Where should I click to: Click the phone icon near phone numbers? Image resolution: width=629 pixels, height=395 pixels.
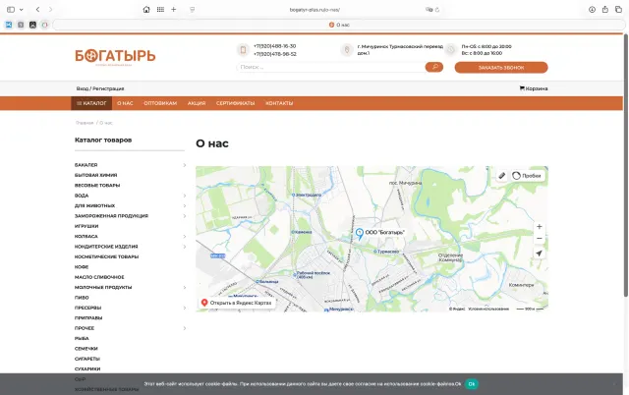tap(243, 50)
